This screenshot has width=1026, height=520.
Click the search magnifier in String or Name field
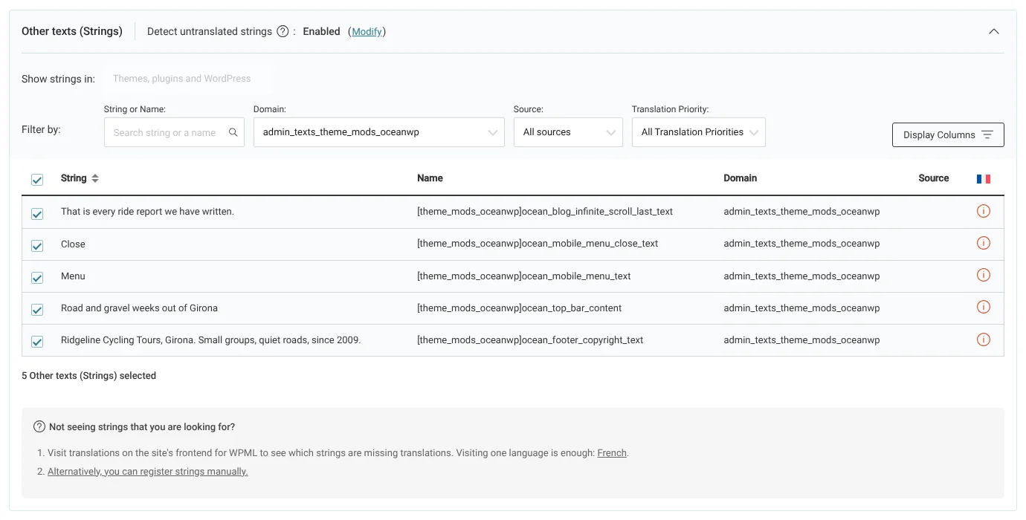tap(233, 132)
